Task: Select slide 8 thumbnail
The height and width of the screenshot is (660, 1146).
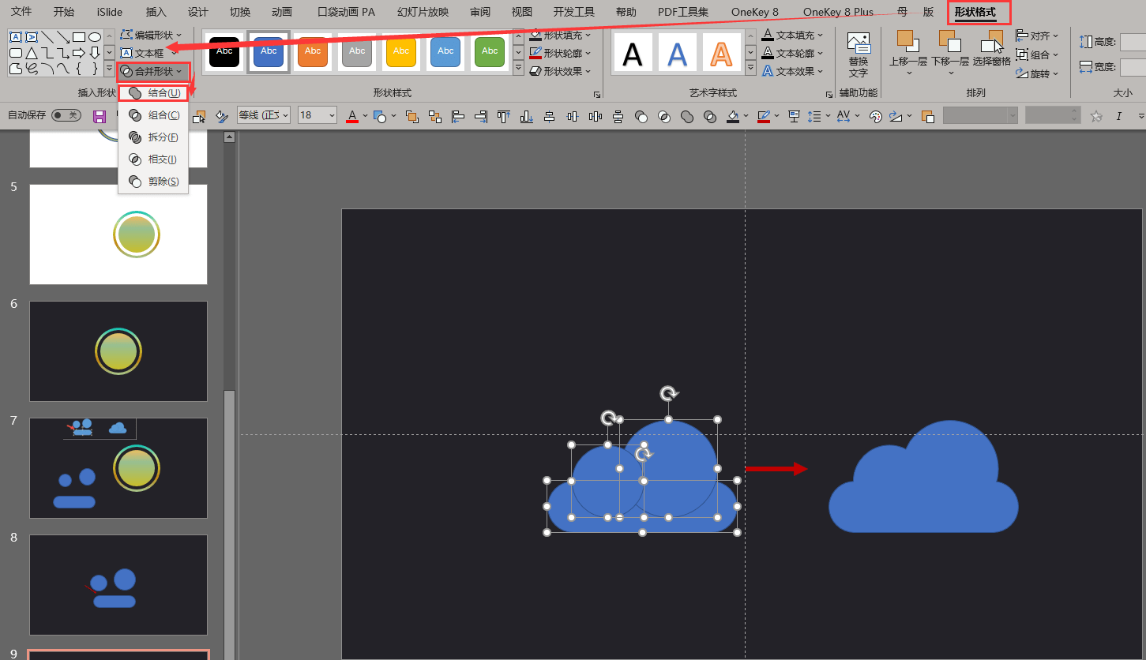Action: (118, 585)
